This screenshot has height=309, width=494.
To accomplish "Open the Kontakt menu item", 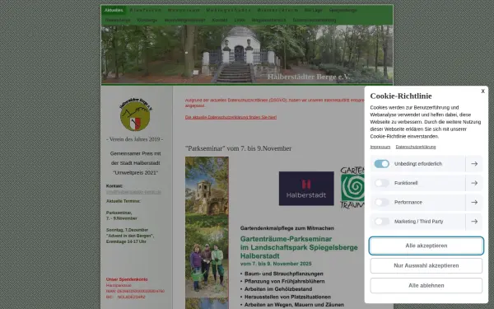I will [220, 20].
